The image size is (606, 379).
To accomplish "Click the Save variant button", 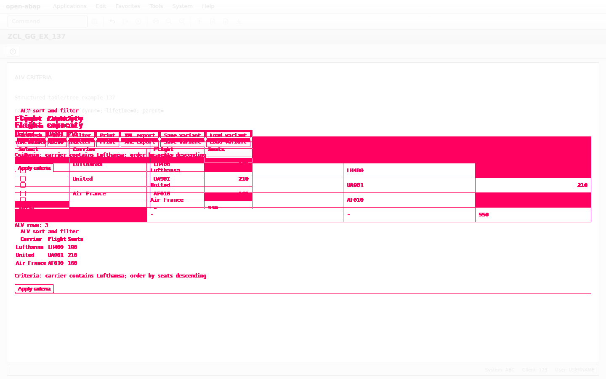I will [x=182, y=136].
